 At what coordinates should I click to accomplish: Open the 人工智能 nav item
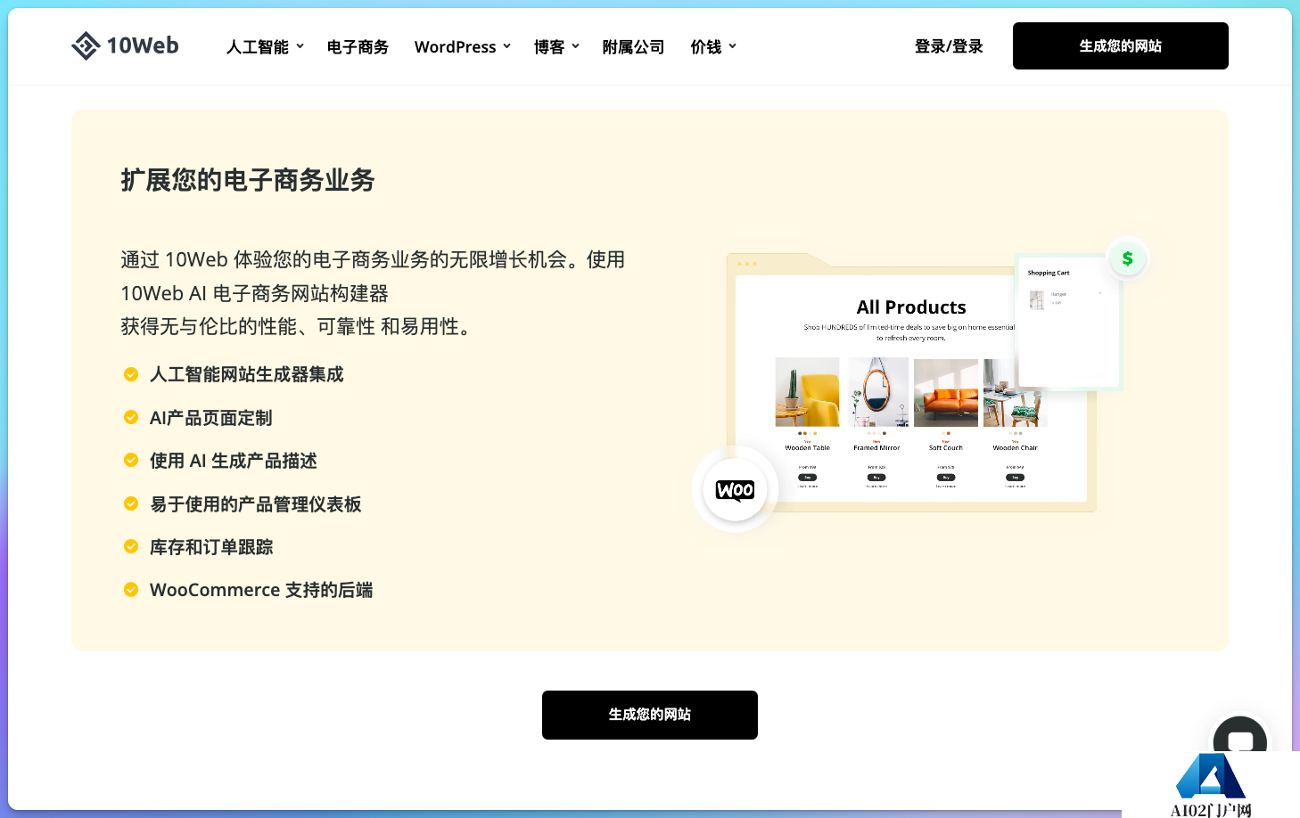click(258, 46)
